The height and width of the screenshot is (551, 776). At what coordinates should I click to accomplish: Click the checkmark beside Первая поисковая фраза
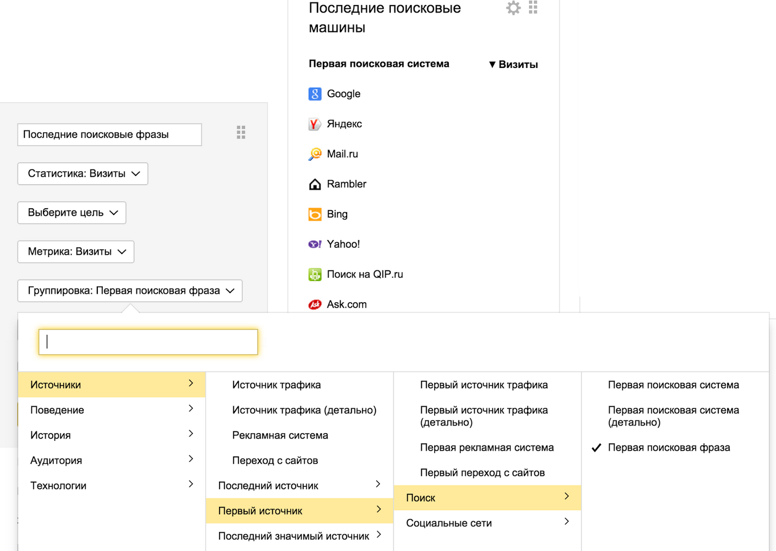tap(597, 448)
